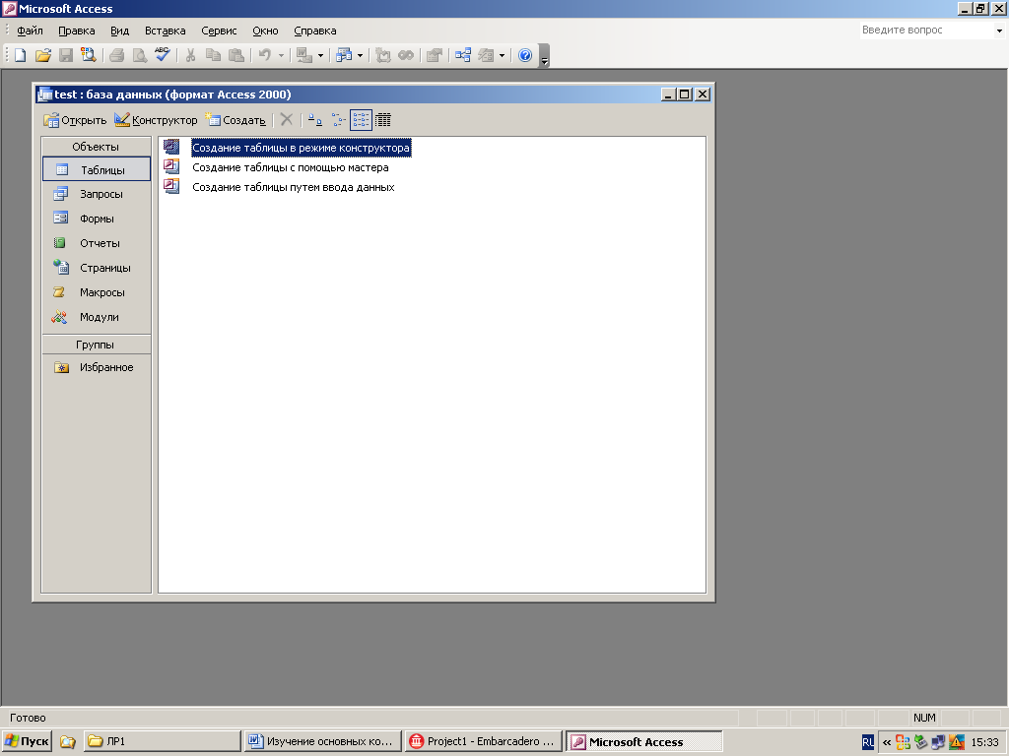The image size is (1009, 756).
Task: Select Формы in the objects pane
Action: 96,219
